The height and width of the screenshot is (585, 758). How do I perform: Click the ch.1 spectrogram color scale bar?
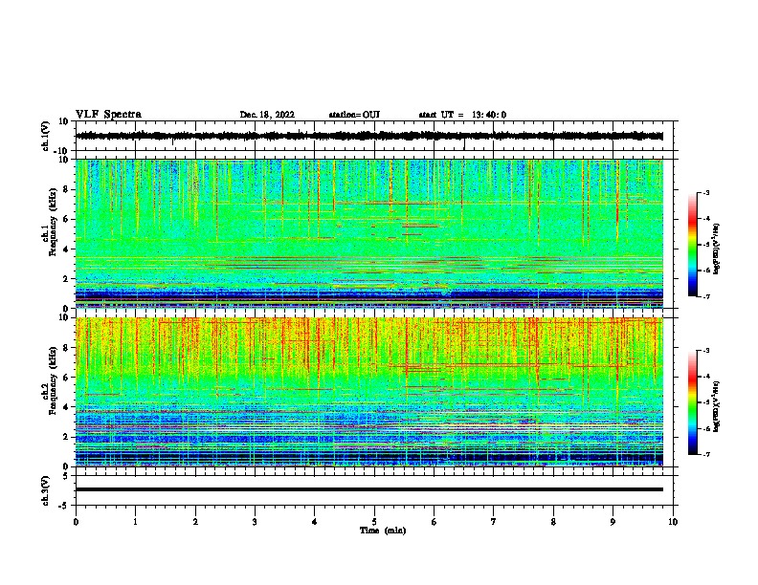692,245
